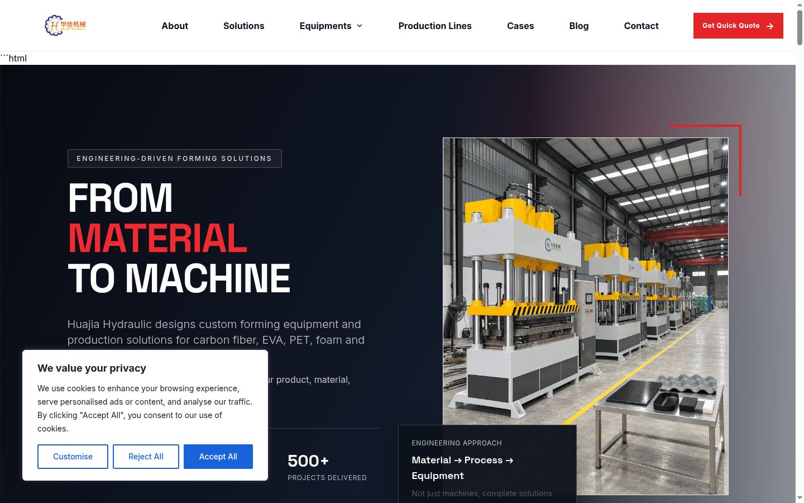Click the stray '```html' text
Screen dimensions: 804x503
pyautogui.click(x=13, y=58)
